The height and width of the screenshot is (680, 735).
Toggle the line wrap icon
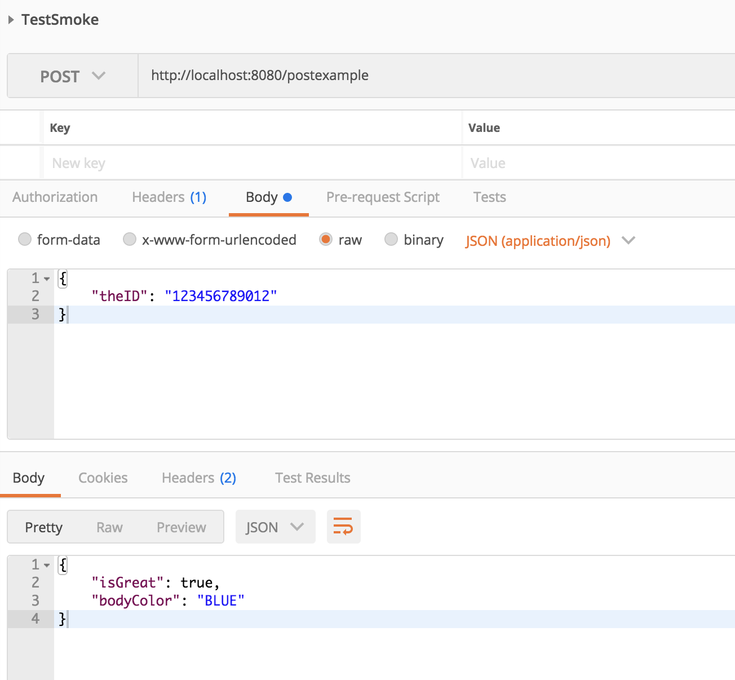343,527
